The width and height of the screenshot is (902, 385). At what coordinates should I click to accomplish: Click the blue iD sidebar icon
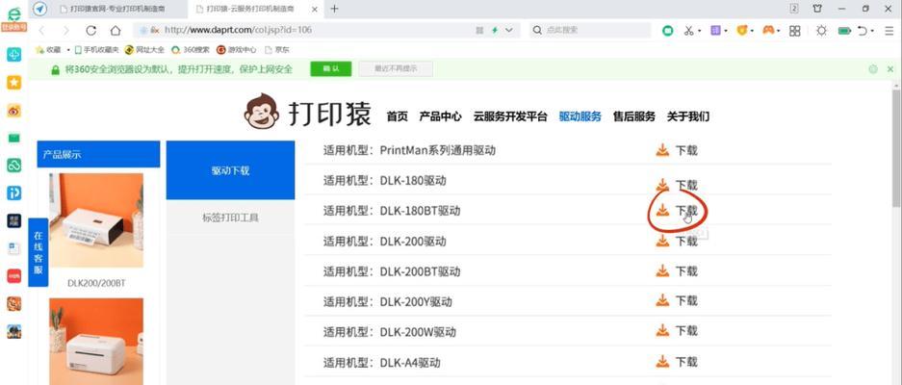coord(13,192)
